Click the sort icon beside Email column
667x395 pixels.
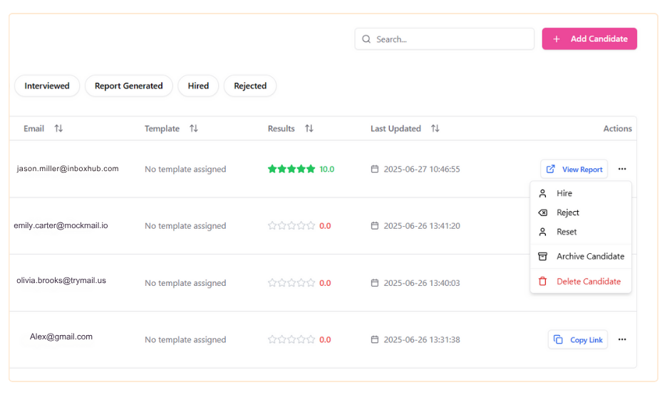(58, 128)
